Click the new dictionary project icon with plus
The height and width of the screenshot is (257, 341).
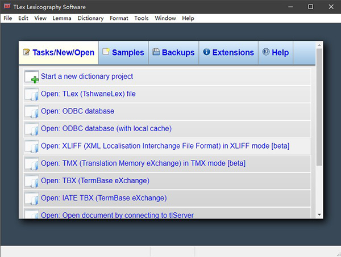click(31, 77)
